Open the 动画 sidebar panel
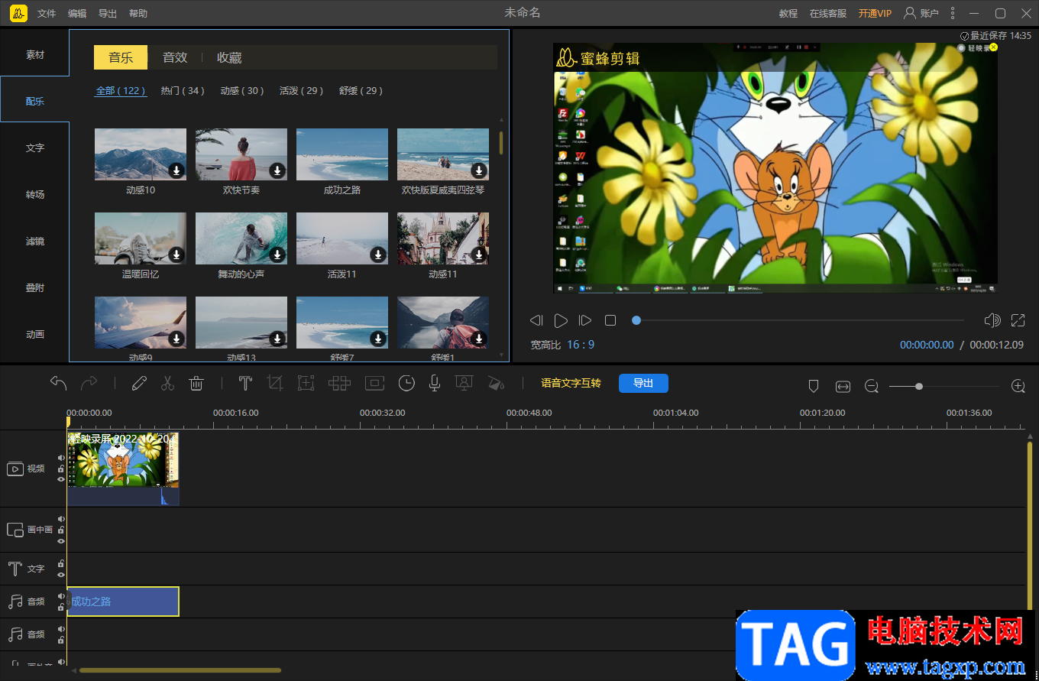1039x681 pixels. (x=34, y=334)
